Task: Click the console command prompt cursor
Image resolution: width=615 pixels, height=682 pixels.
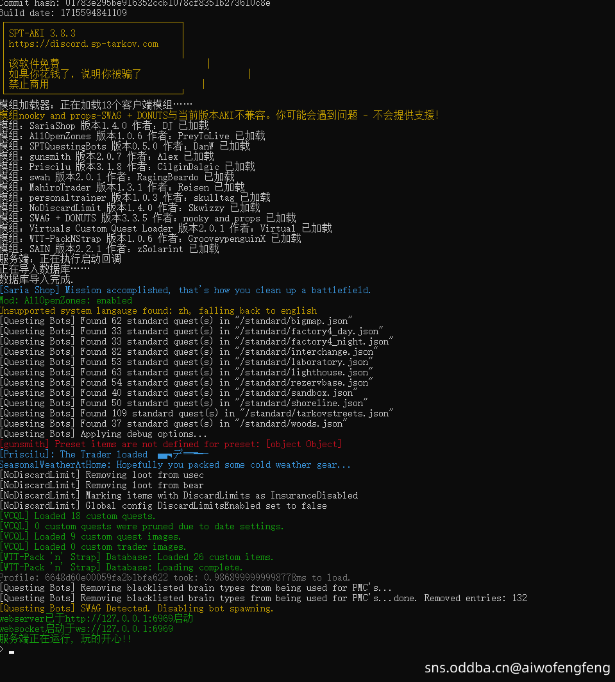Action: click(12, 652)
